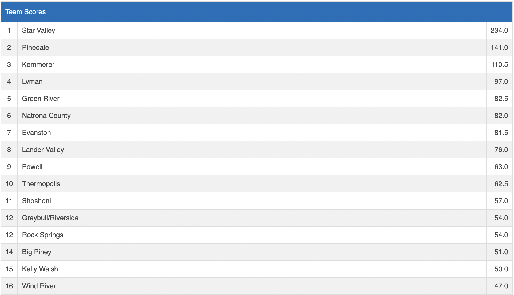Viewport: 514px width, 295px height.
Task: Select the Big Piney team row
Action: point(37,252)
